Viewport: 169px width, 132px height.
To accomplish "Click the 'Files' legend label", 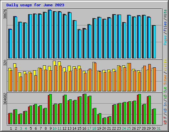I will click(165, 26).
